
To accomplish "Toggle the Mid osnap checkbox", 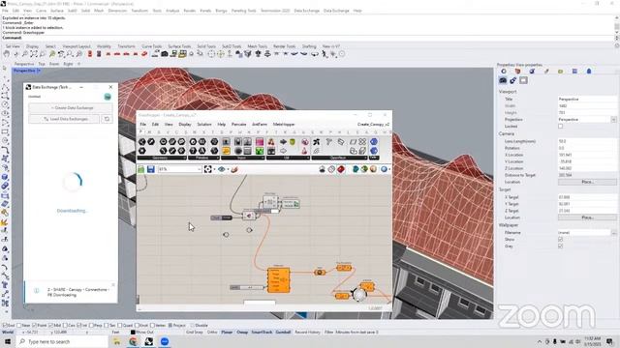I will point(50,326).
